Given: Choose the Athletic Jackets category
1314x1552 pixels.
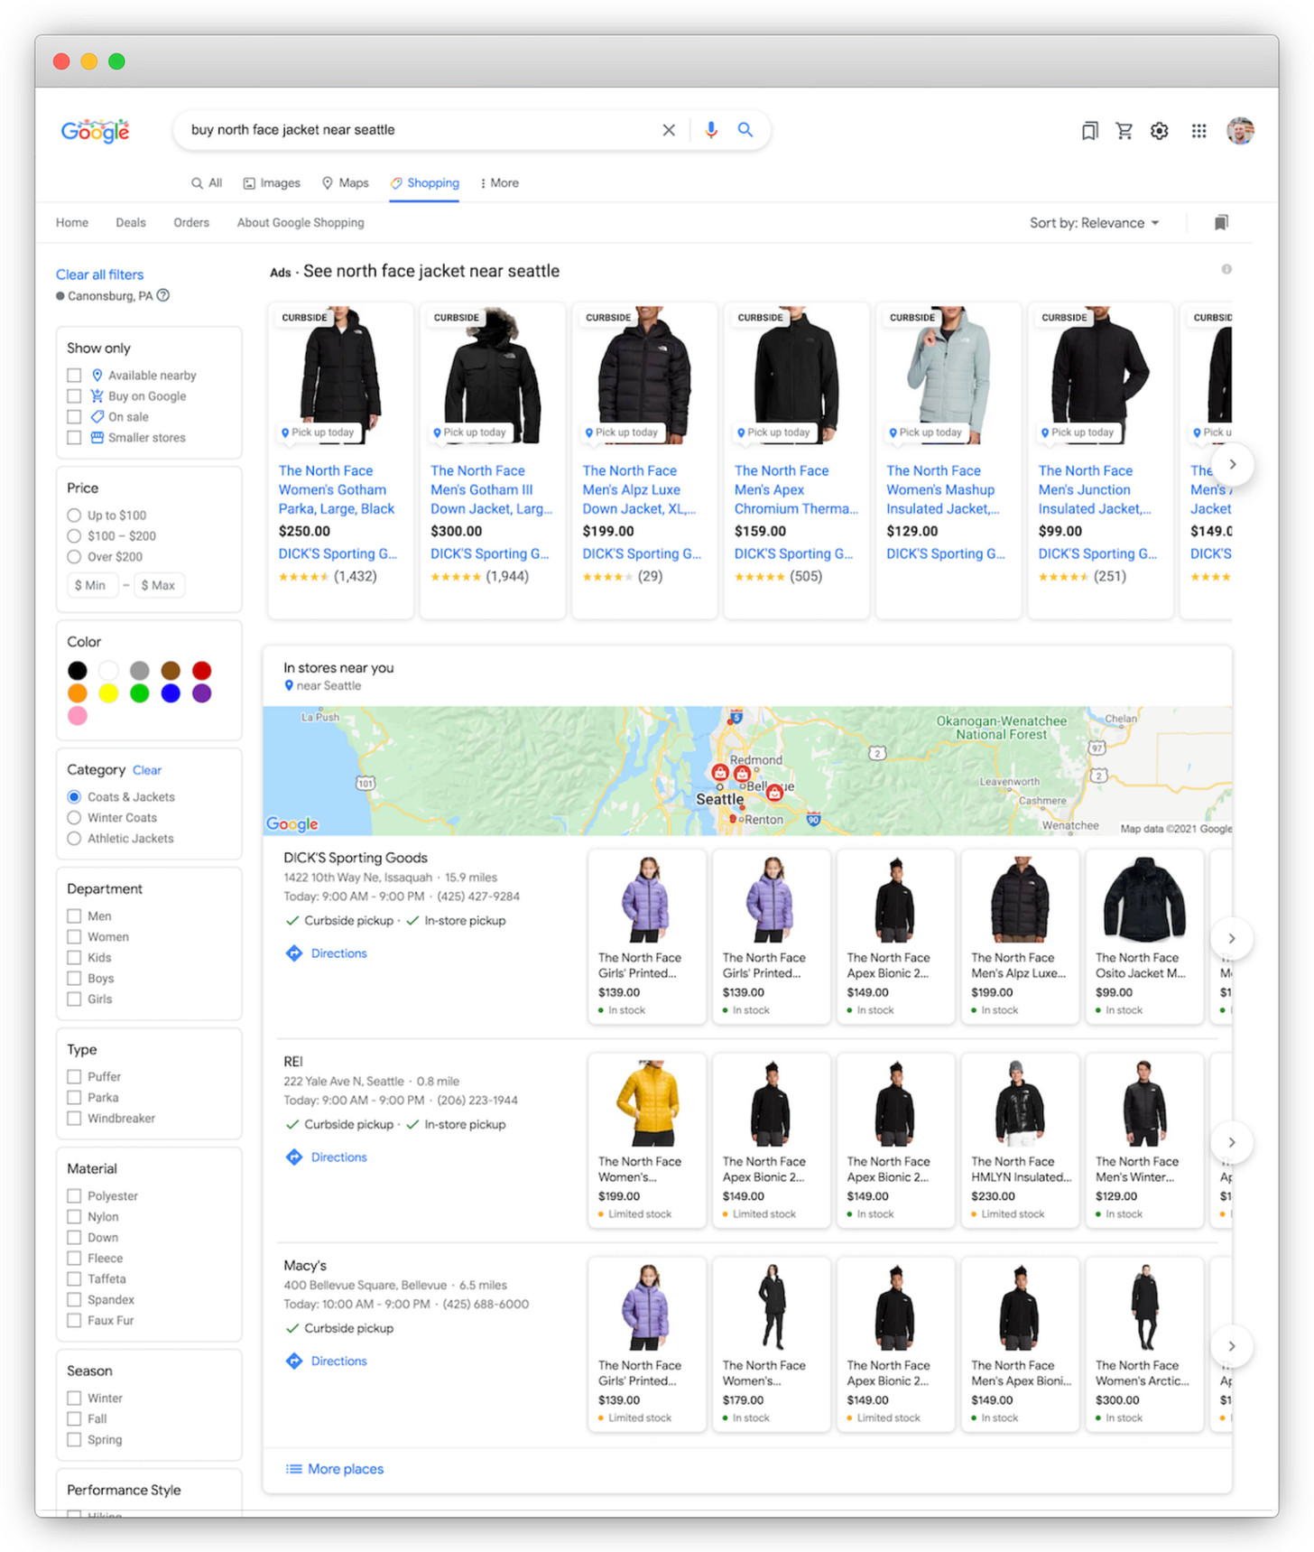Looking at the screenshot, I should coord(74,838).
